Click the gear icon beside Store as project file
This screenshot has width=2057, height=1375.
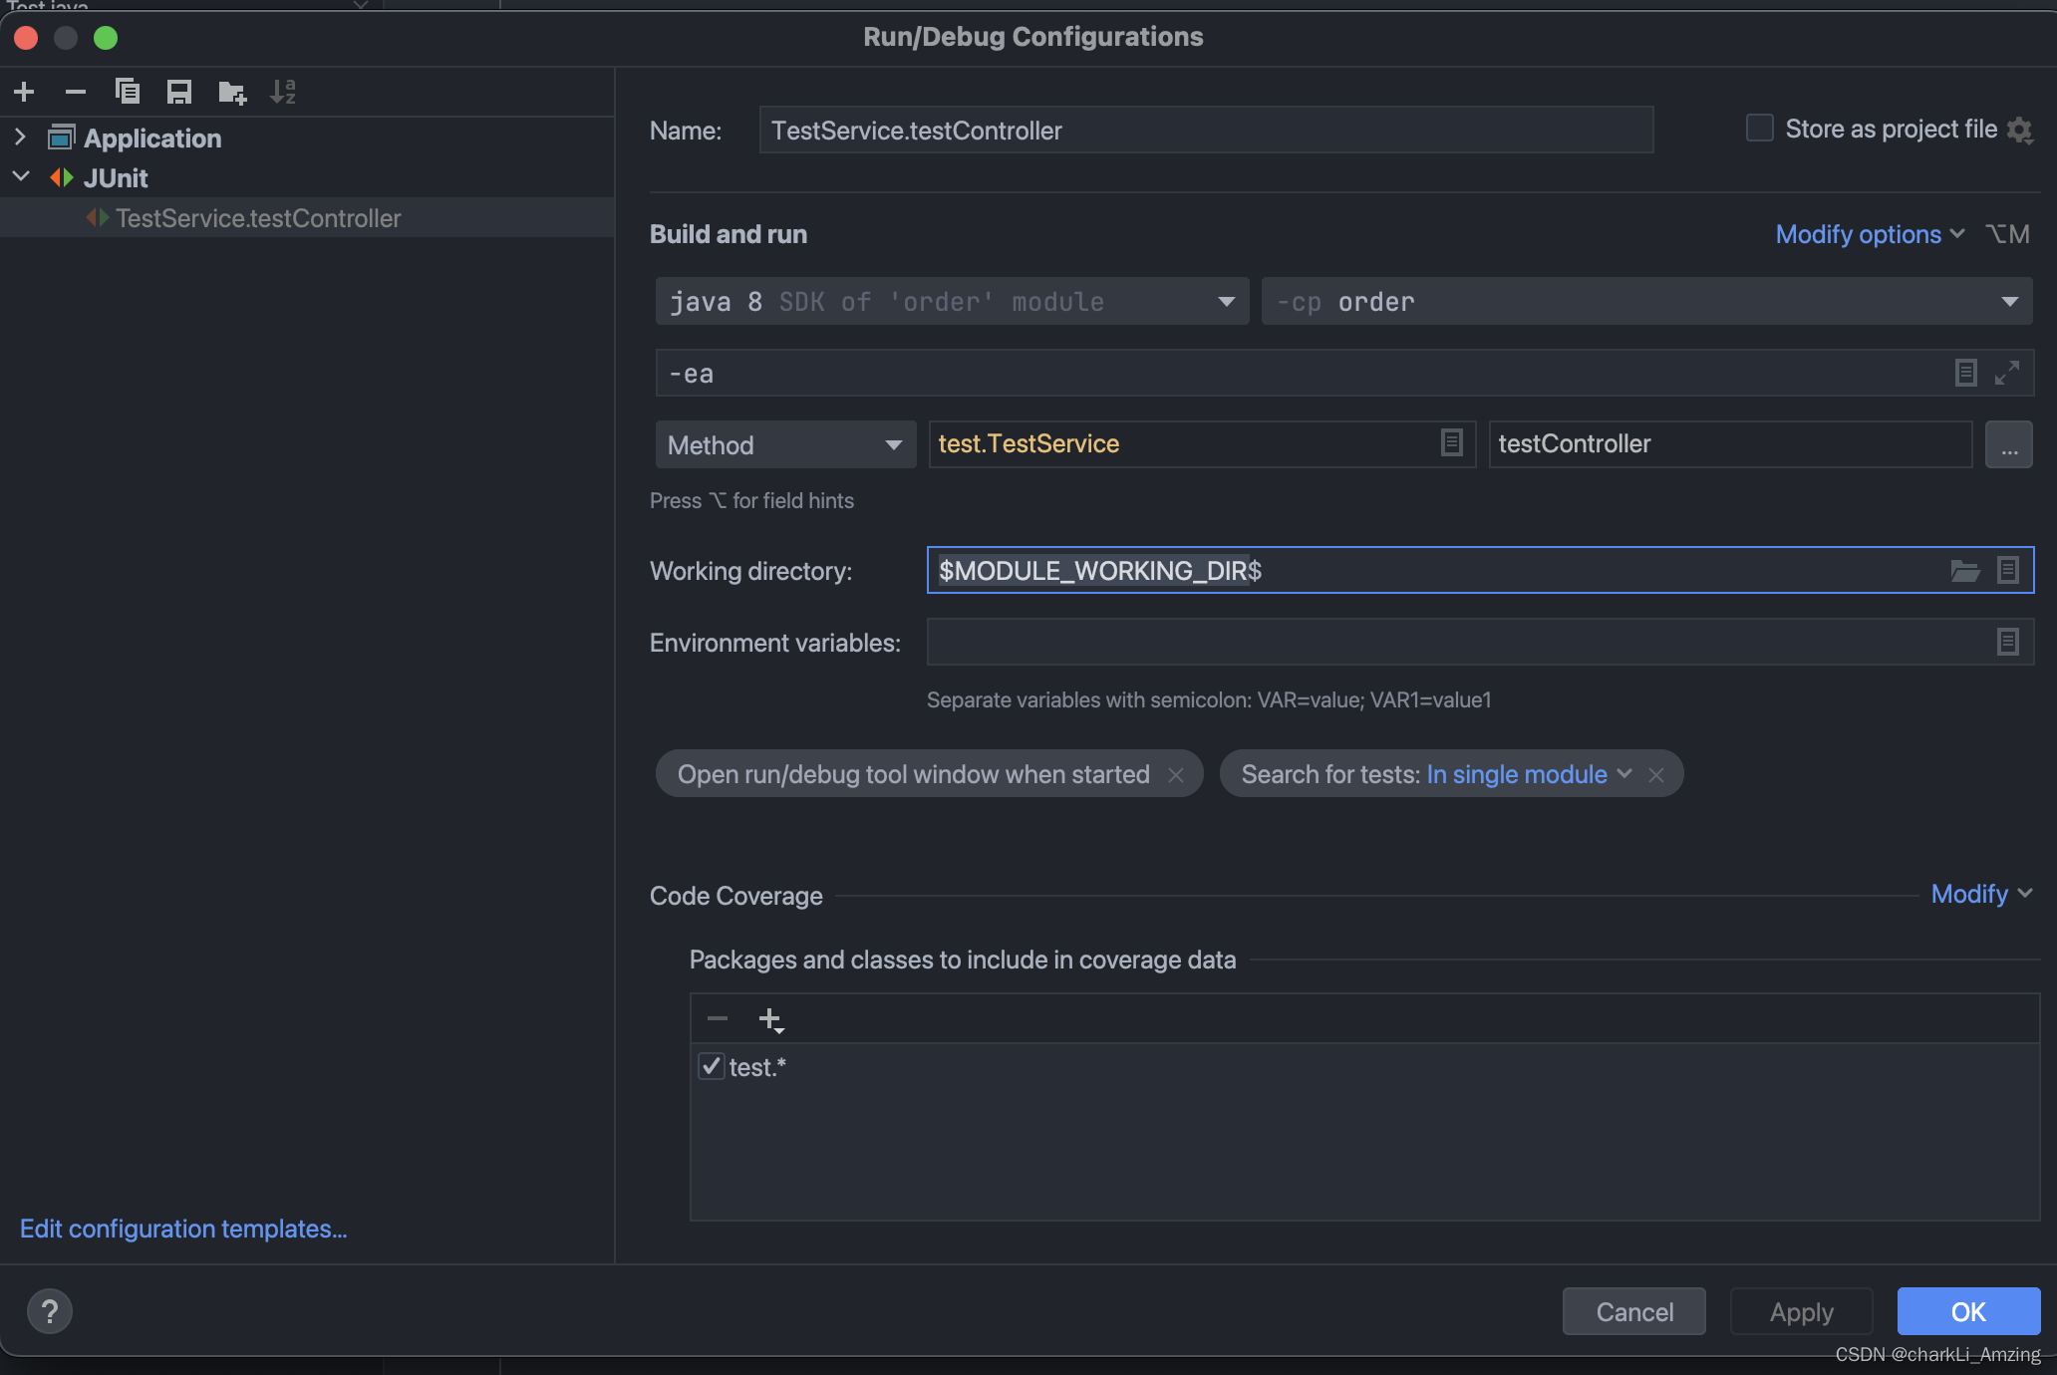(x=2020, y=130)
